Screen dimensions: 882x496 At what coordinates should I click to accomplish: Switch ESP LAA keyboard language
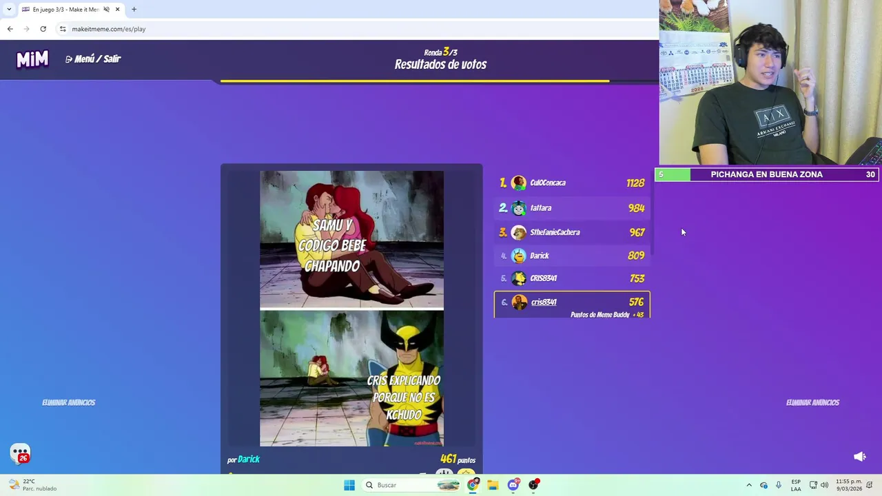coord(796,485)
